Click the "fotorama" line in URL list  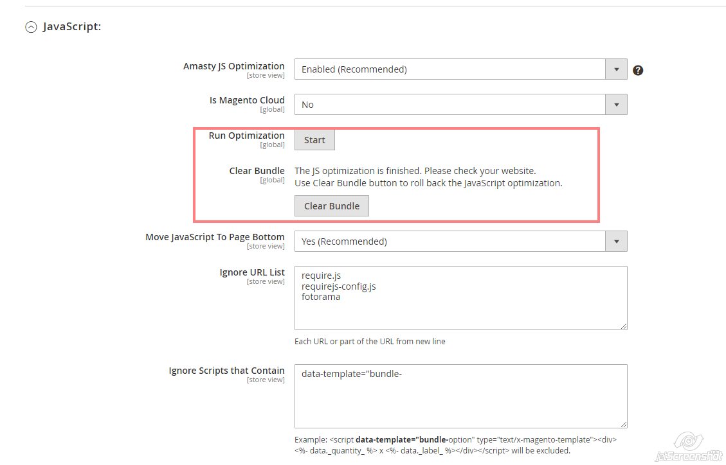coord(321,297)
